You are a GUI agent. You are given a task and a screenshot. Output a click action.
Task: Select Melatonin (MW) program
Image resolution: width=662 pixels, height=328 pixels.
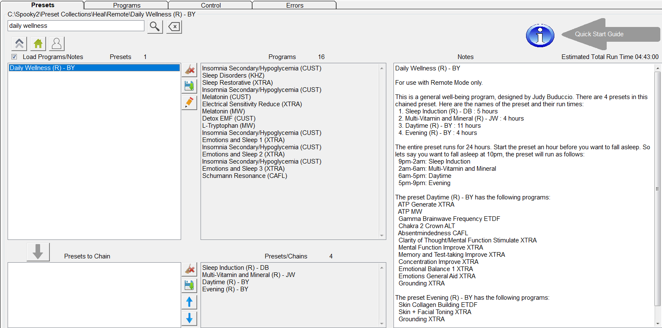click(x=223, y=111)
